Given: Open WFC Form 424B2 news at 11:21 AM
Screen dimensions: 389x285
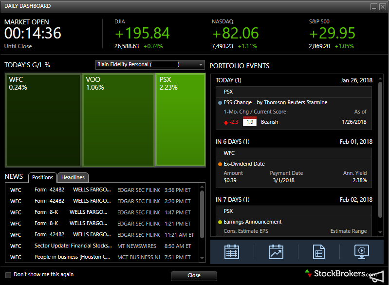Looking at the screenshot, I should click(x=102, y=235).
